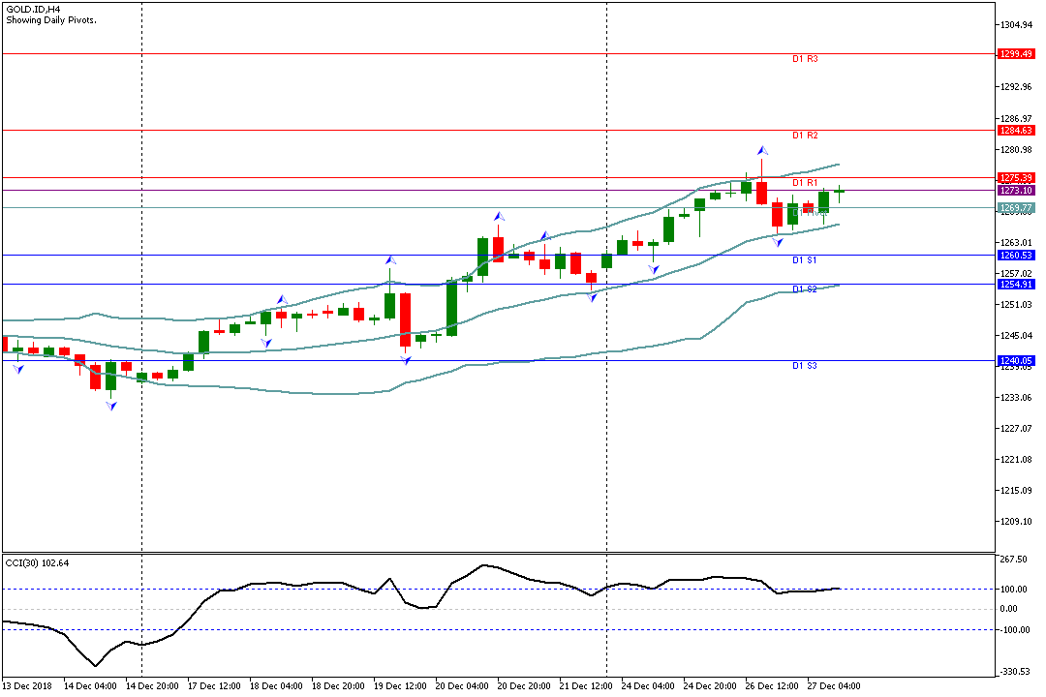1046x697 pixels.
Task: Click the 1215.09 price axis value
Action: click(1017, 491)
